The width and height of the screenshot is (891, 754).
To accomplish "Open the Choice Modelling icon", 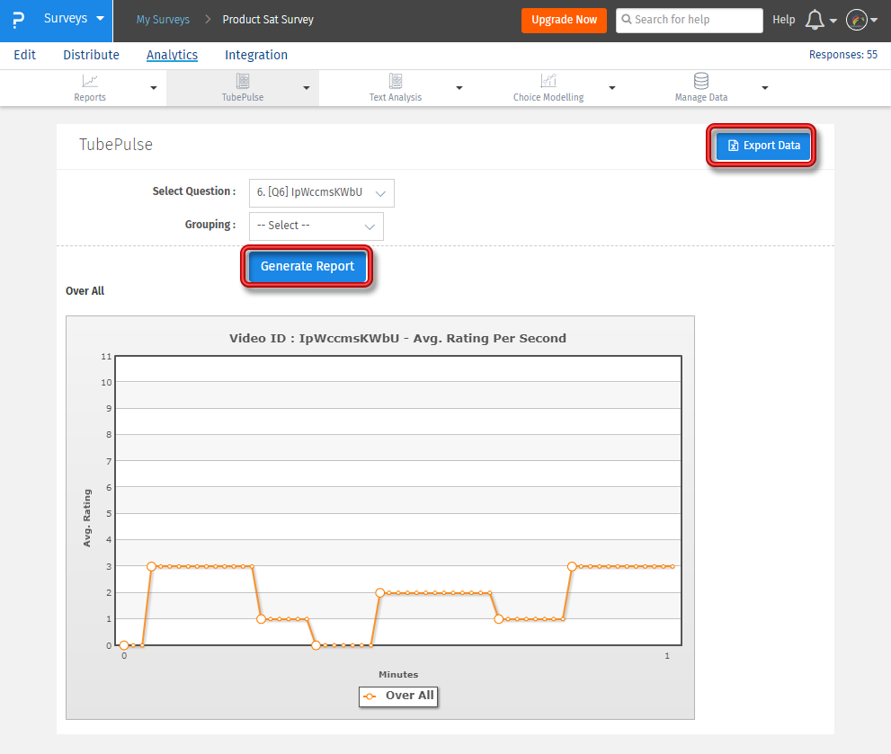I will point(548,82).
